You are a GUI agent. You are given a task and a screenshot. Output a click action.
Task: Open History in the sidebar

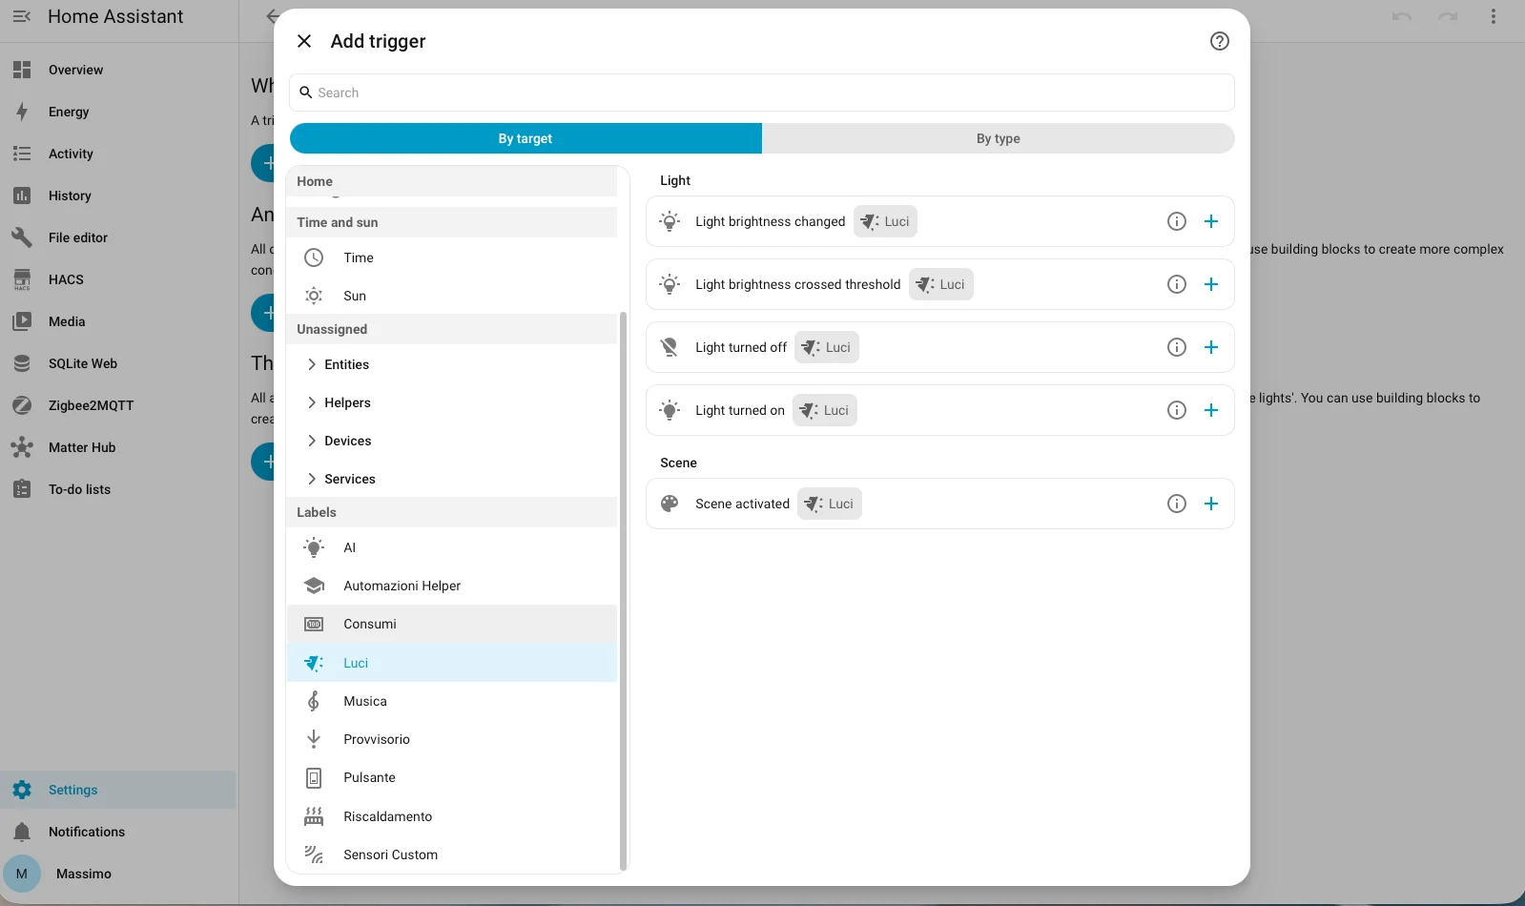(118, 196)
